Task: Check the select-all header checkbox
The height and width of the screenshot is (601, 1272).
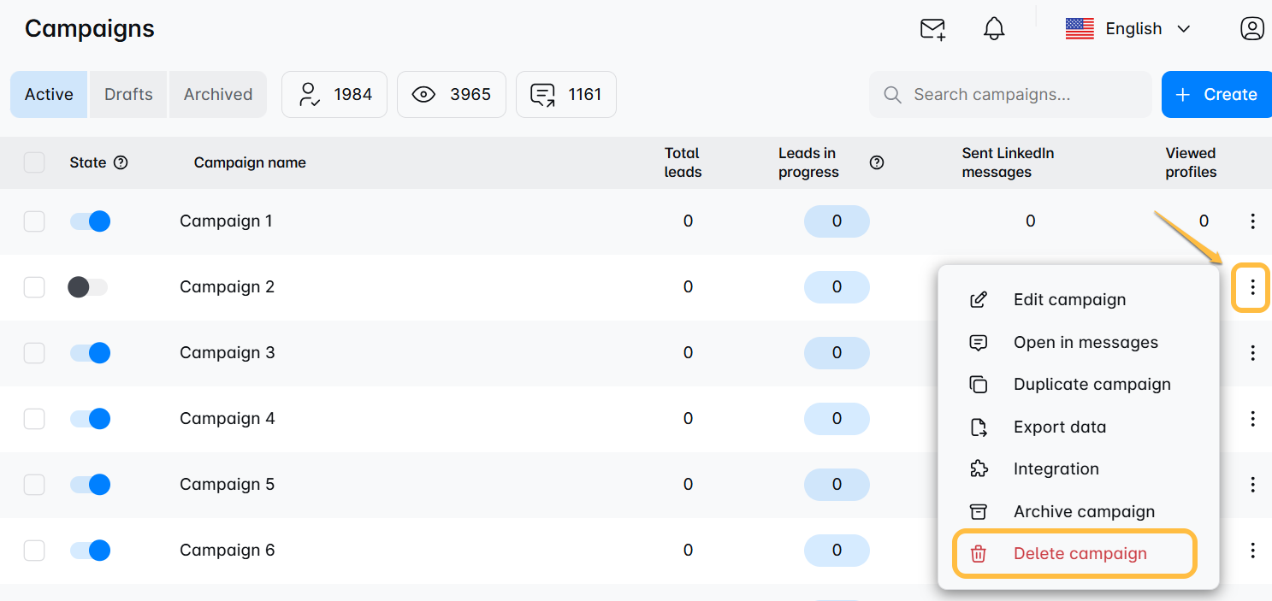Action: (34, 162)
